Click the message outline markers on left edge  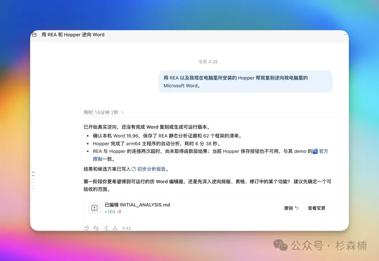point(33,181)
